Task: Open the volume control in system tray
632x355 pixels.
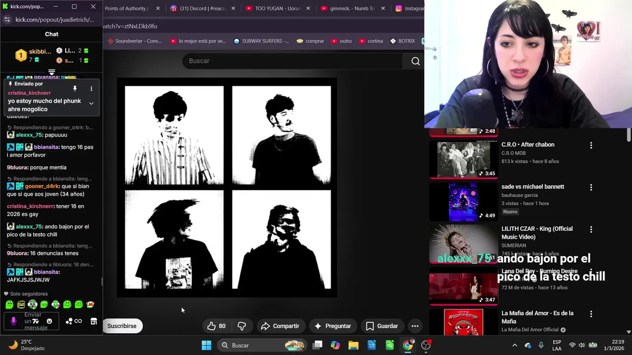Action: click(x=582, y=345)
